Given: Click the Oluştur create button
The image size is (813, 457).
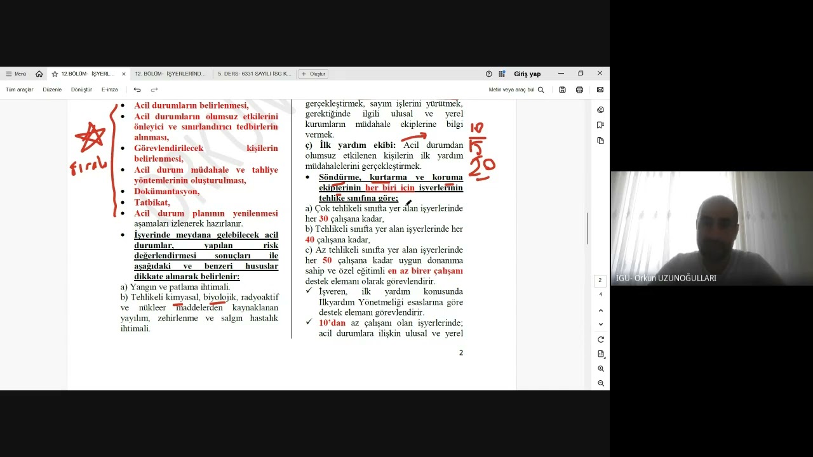Looking at the screenshot, I should [x=313, y=74].
